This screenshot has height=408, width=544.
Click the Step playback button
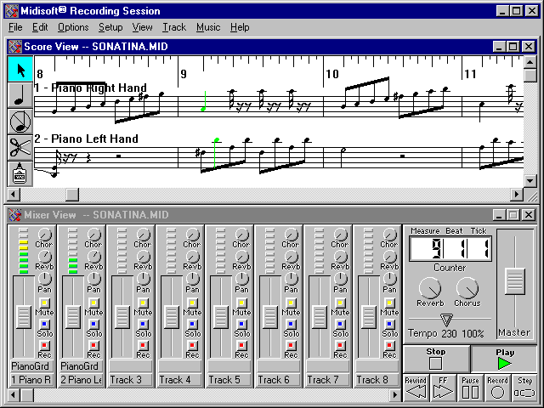coord(524,388)
